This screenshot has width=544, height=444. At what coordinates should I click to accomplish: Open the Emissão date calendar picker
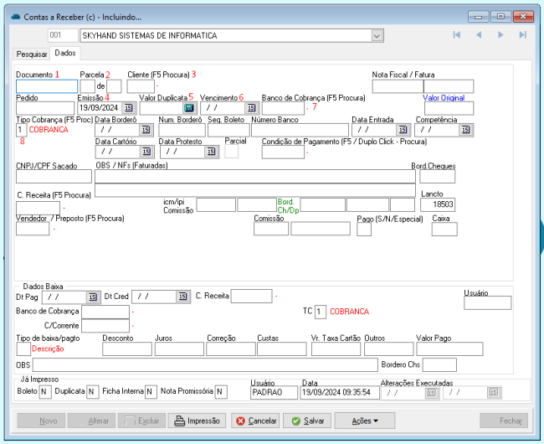(128, 108)
